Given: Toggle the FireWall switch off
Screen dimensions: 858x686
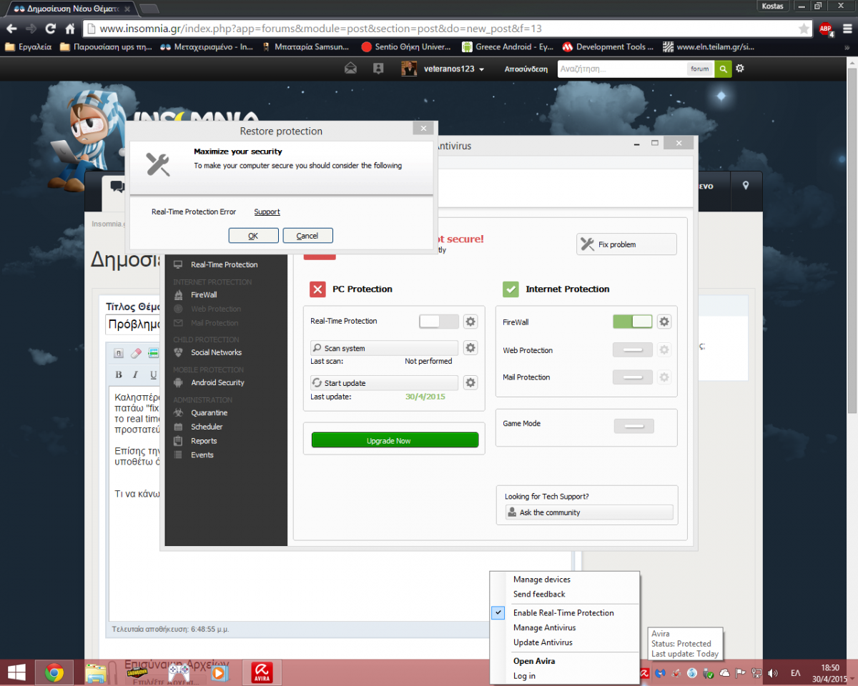Looking at the screenshot, I should (633, 322).
